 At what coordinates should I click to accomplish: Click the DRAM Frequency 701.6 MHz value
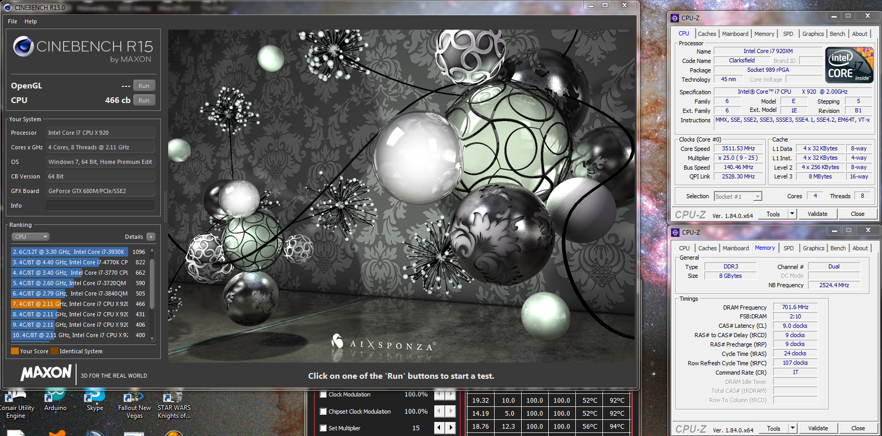coord(795,307)
